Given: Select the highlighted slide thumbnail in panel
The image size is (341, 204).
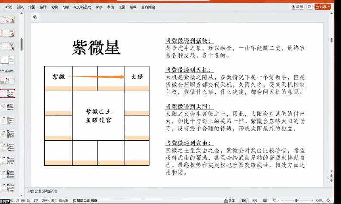Looking at the screenshot, I should point(8,94).
